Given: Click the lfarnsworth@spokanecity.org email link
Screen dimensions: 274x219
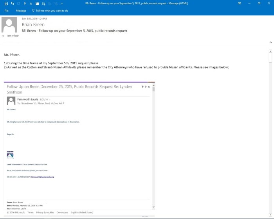Looking at the screenshot, I should [42, 177].
